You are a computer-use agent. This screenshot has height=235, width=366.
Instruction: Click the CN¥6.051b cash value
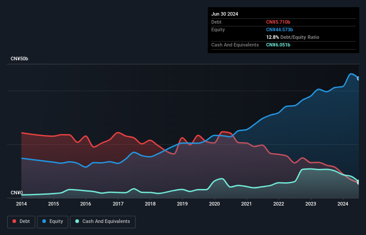pos(278,45)
